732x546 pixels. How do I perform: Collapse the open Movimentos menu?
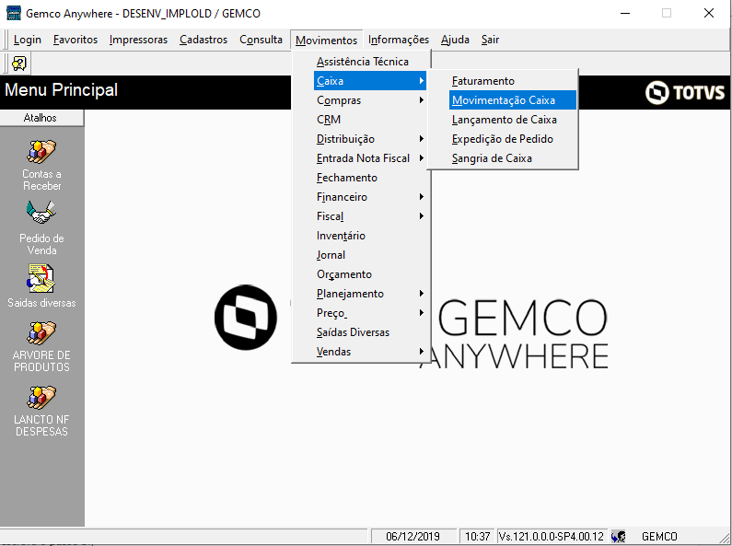(326, 41)
